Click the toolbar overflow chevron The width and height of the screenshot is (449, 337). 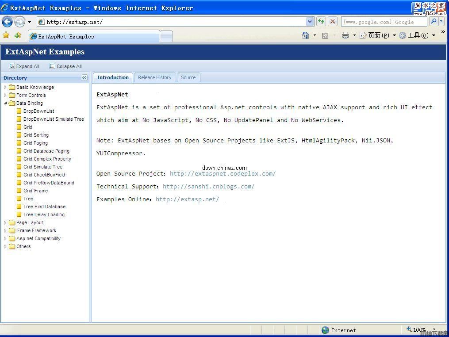pos(443,31)
